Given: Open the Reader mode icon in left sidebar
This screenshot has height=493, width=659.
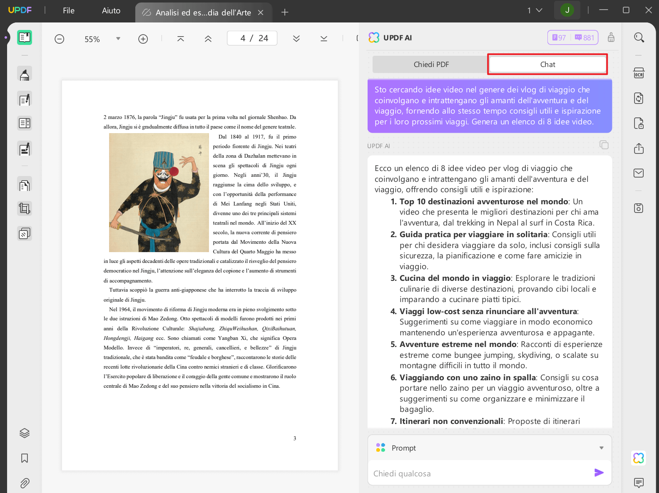Looking at the screenshot, I should click(25, 37).
